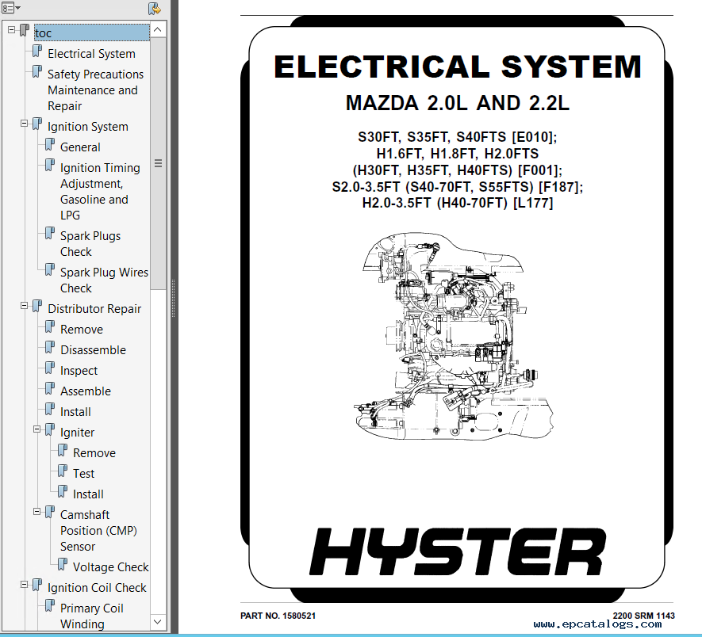Viewport: 702px width, 637px height.
Task: Go to the Igniter bookmark
Action: (77, 433)
